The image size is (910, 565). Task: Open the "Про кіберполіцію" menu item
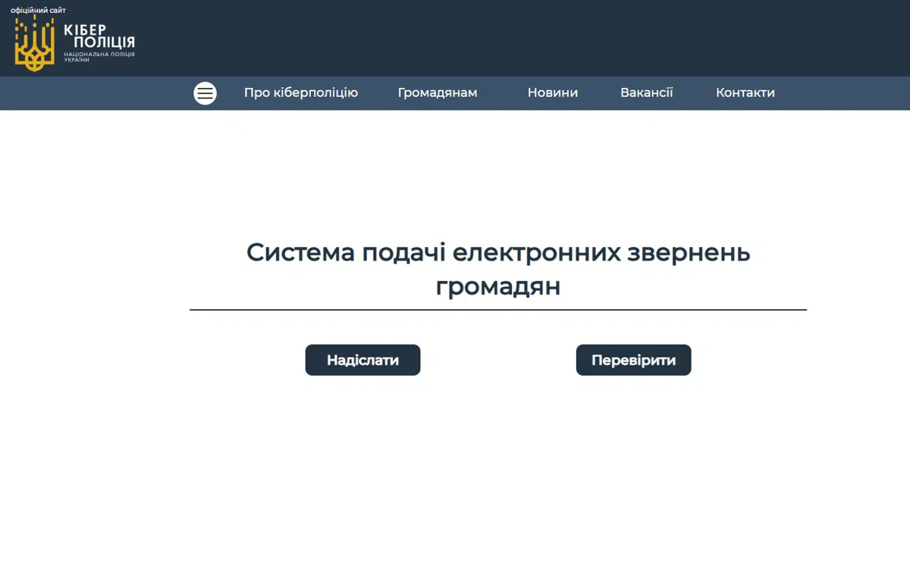[x=301, y=93]
